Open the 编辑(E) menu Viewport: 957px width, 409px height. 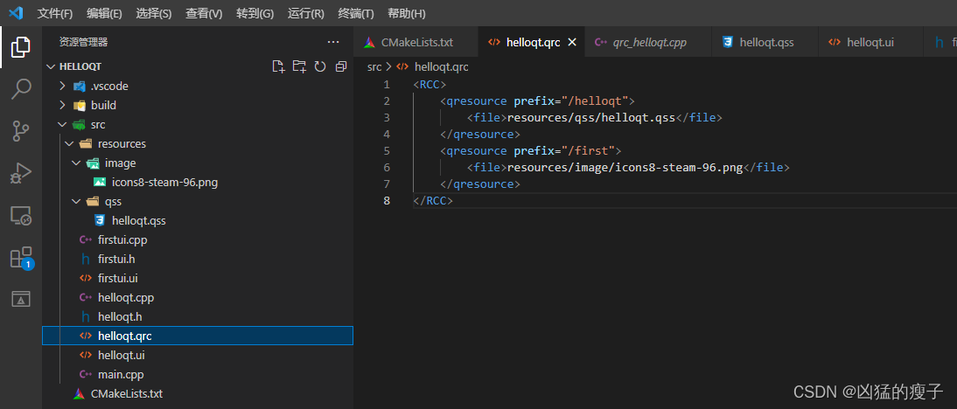click(x=104, y=13)
